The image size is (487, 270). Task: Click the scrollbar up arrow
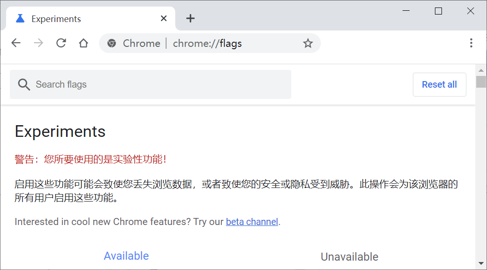pos(481,70)
